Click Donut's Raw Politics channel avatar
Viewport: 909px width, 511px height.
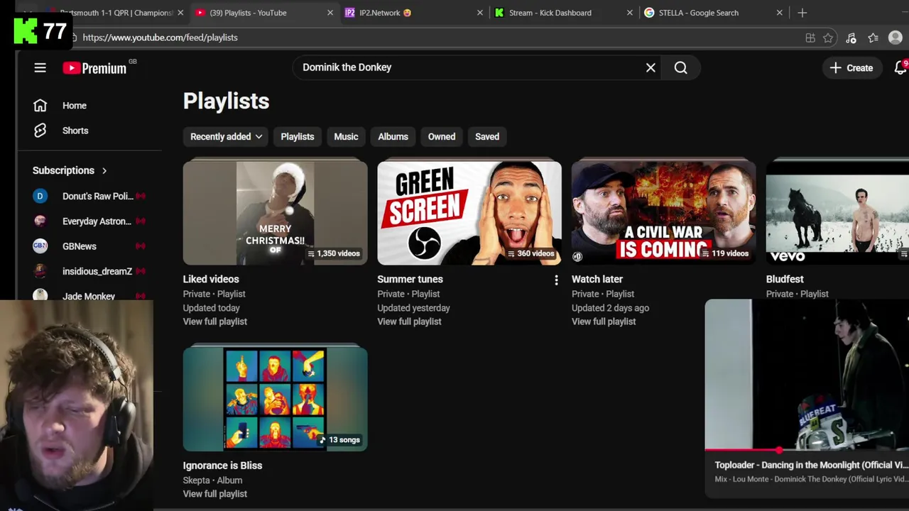coord(40,196)
